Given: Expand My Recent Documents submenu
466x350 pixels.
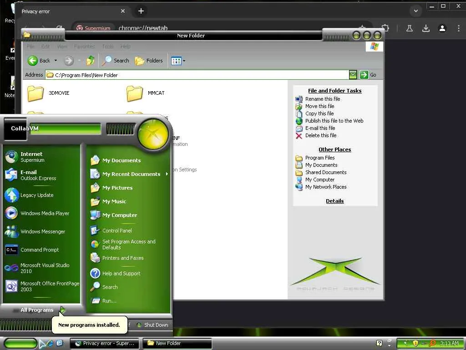Looking at the screenshot, I should 129,174.
